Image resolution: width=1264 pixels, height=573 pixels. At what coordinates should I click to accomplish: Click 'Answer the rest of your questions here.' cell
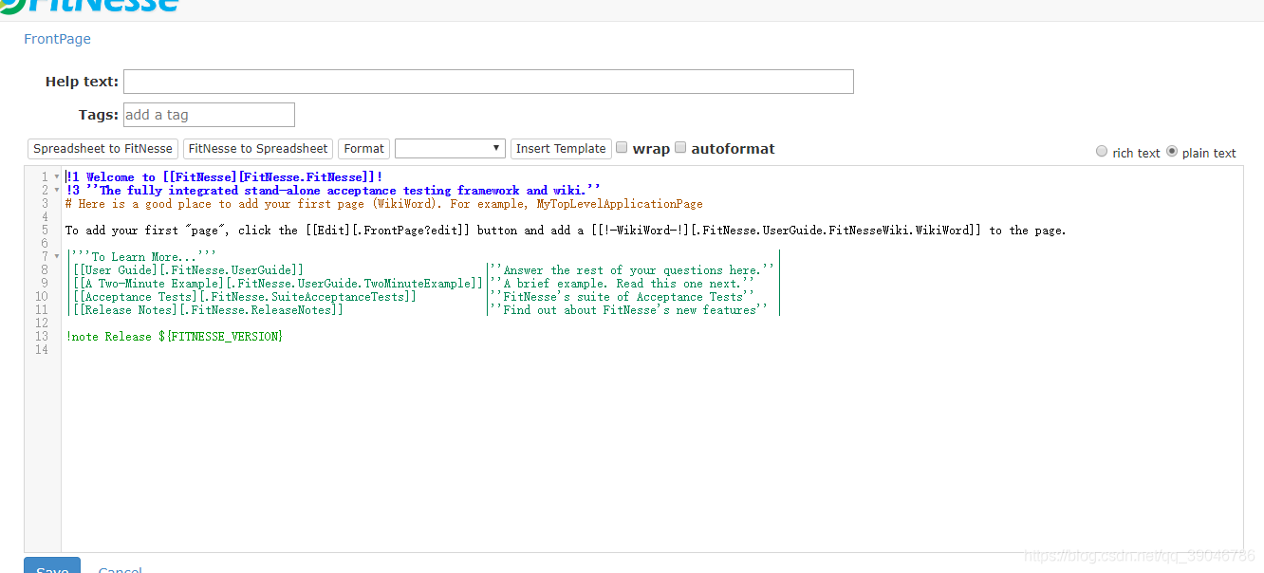(x=632, y=270)
